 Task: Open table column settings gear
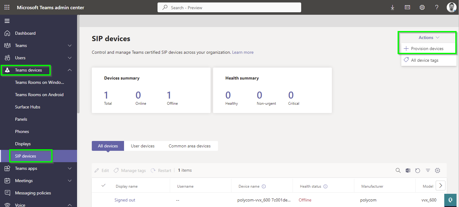(x=438, y=170)
